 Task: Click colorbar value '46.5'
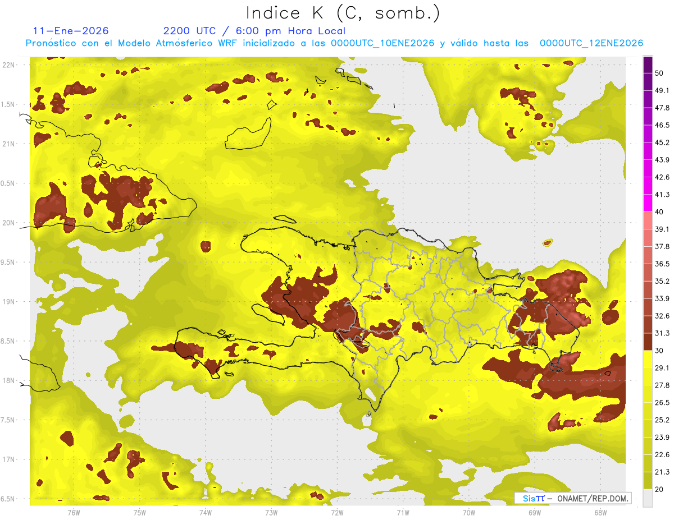coord(662,125)
